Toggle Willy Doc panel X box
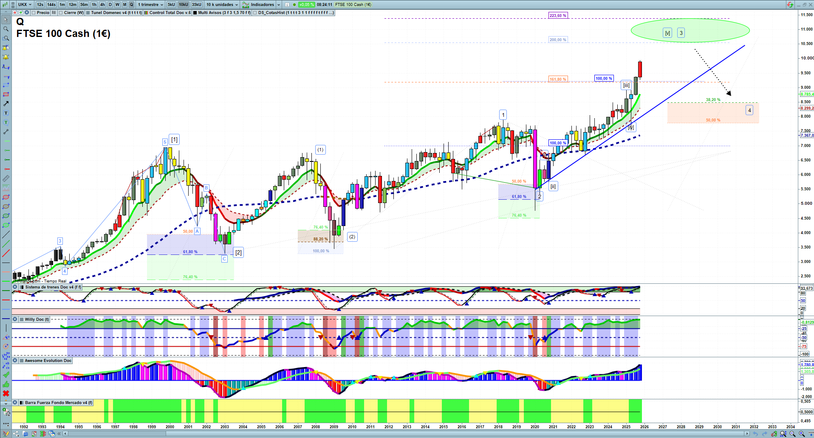The height and width of the screenshot is (438, 814). point(15,319)
